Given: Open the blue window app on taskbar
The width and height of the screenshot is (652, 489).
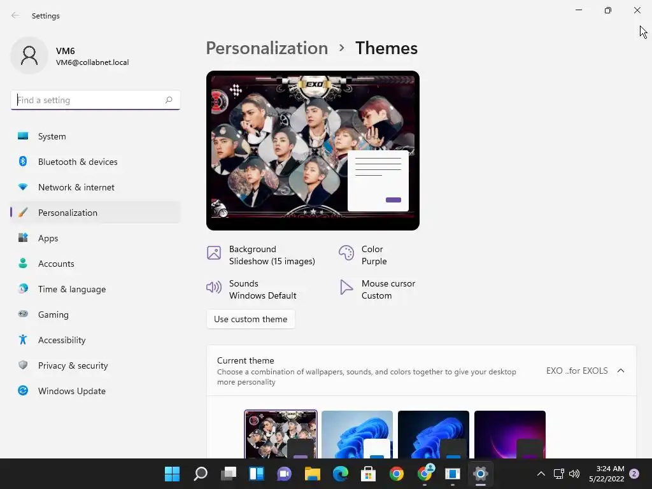Looking at the screenshot, I should tap(453, 474).
